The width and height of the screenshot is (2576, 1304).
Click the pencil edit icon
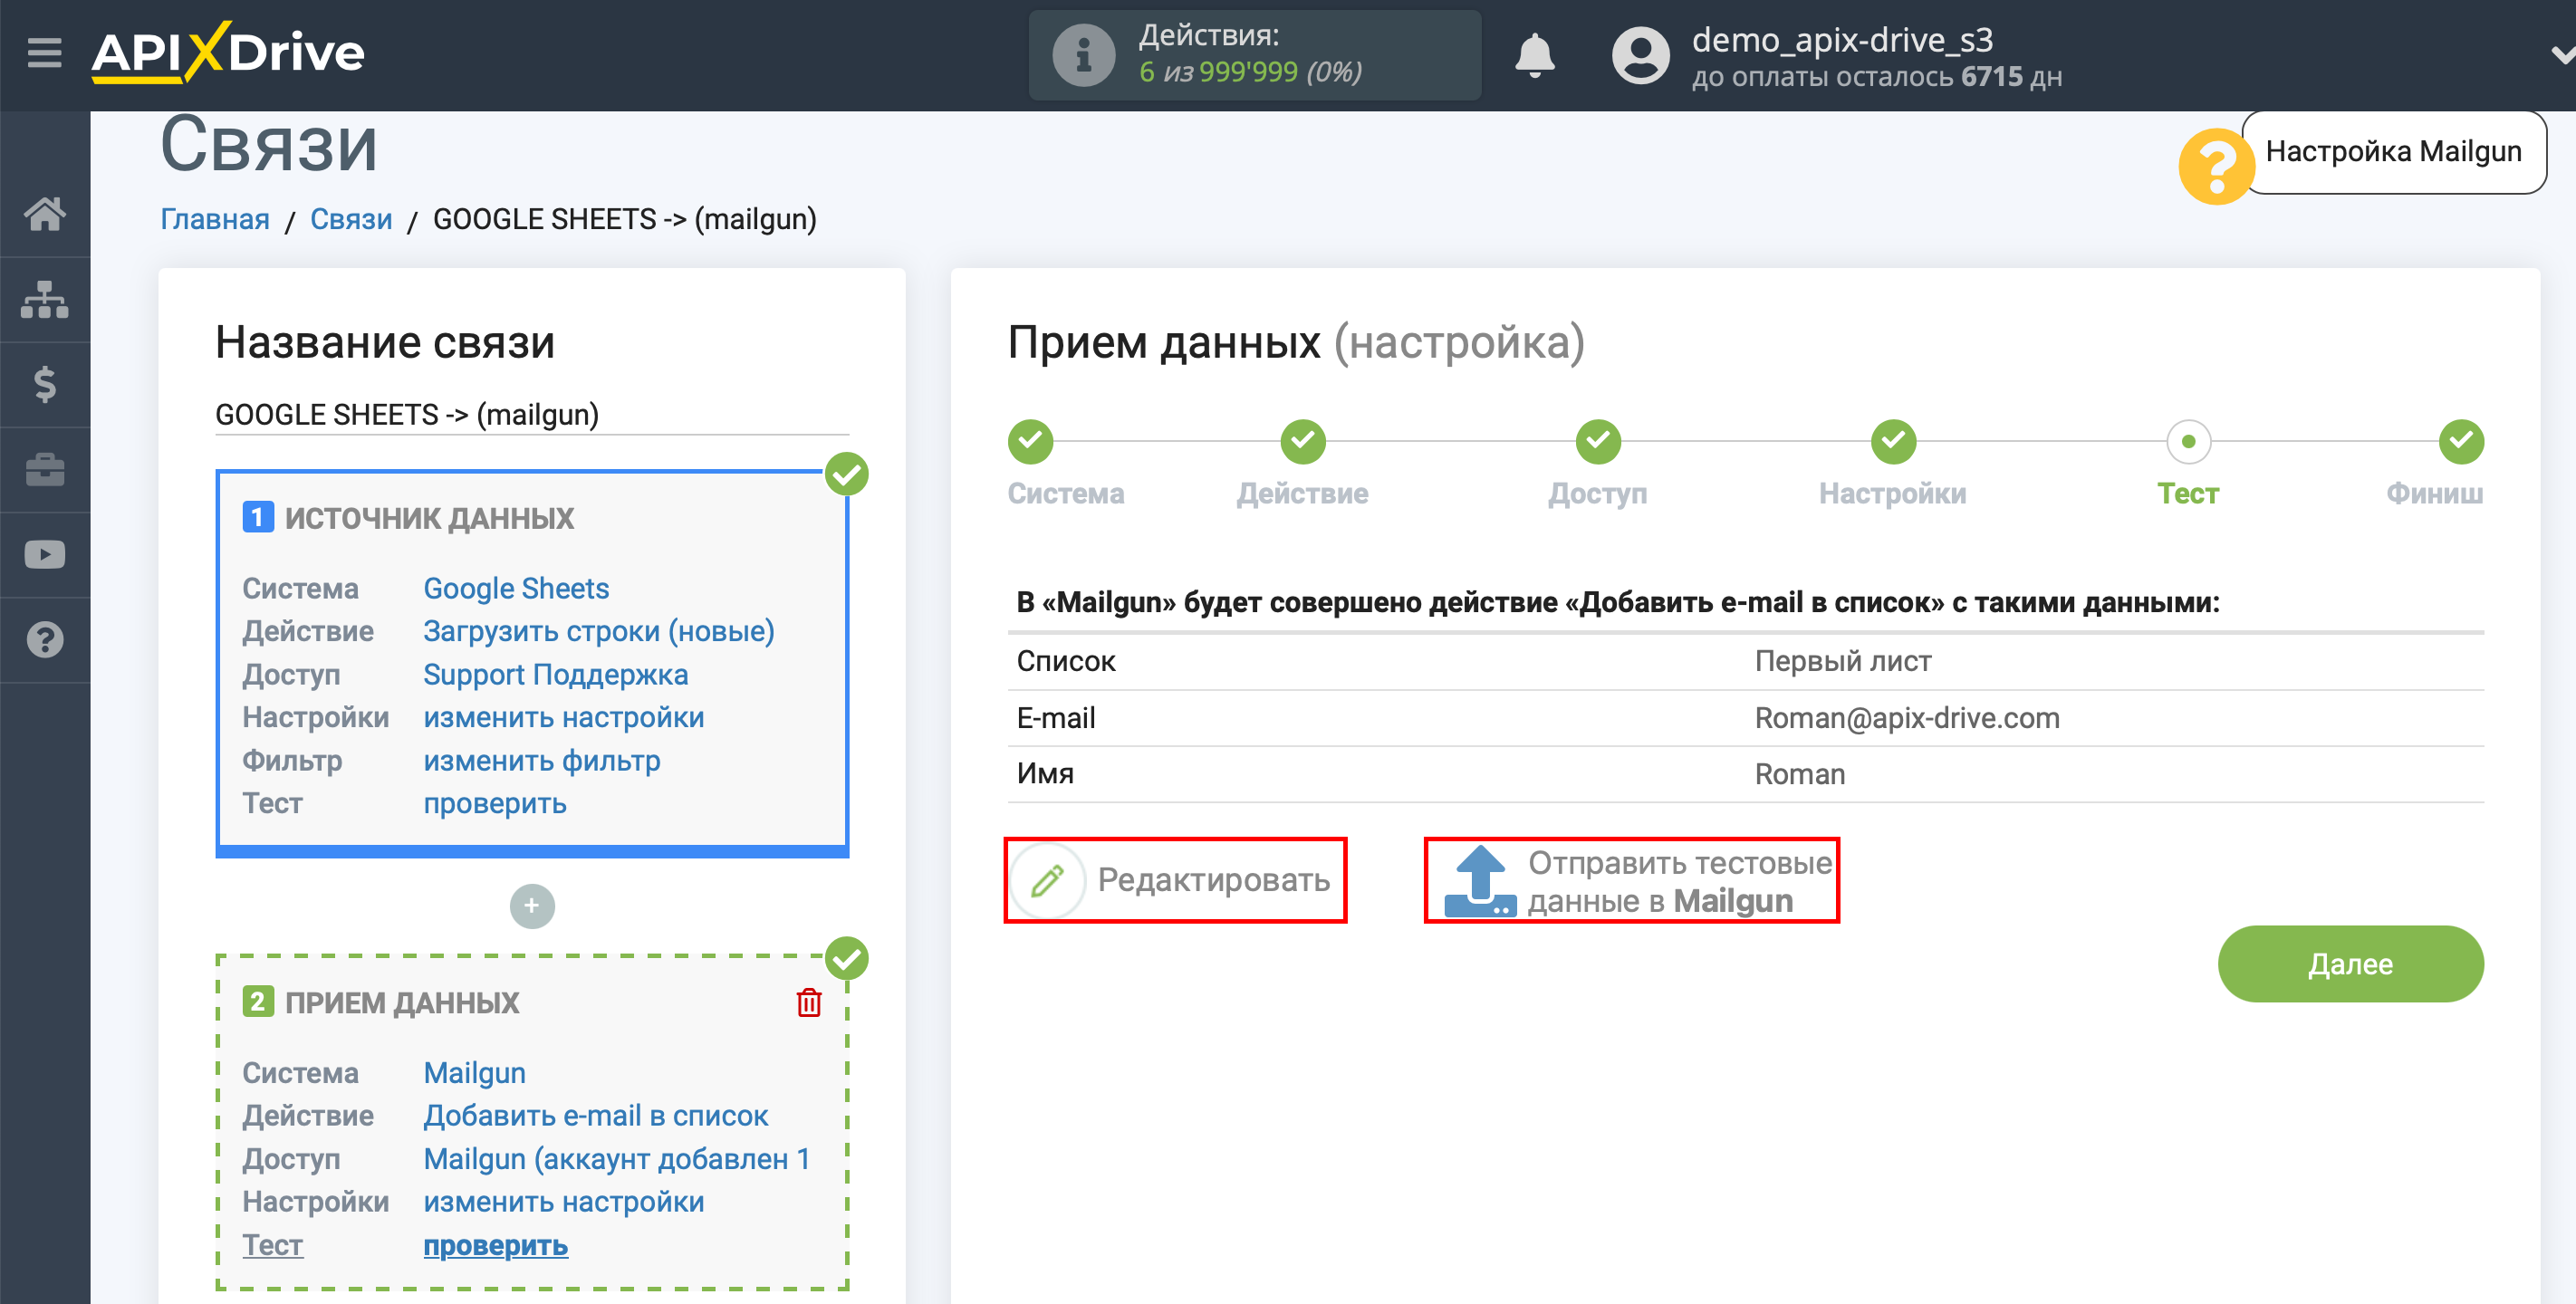[1047, 881]
